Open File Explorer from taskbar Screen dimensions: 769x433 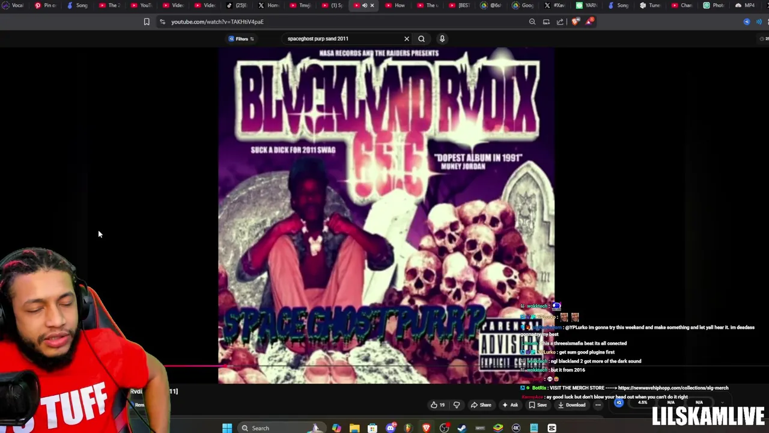(354, 428)
